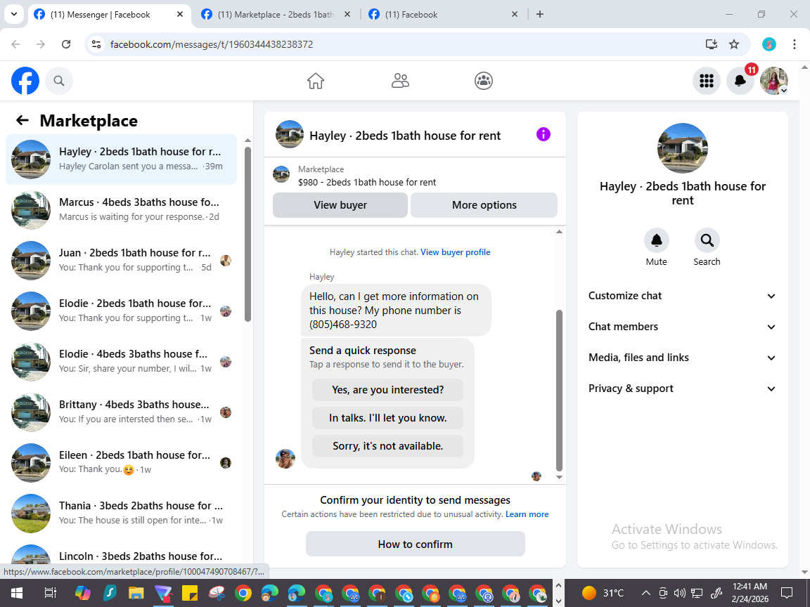Click the $980 listing thumbnail in chat header

[x=281, y=174]
